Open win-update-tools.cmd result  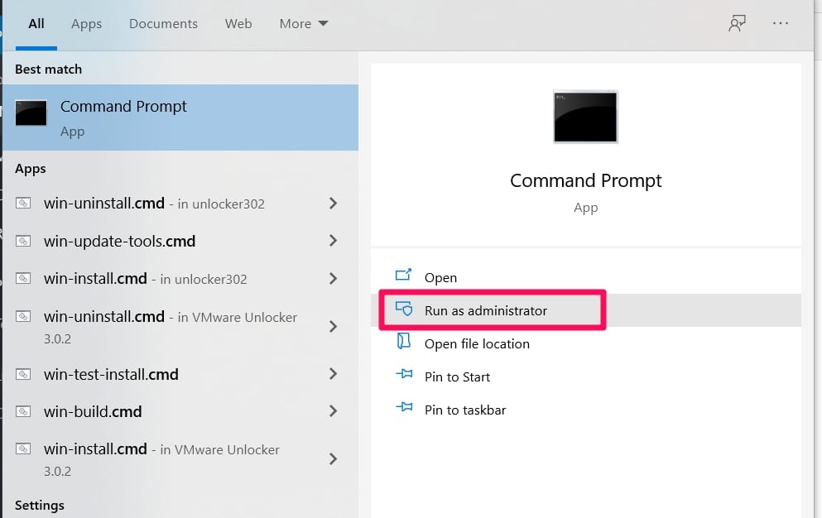pos(119,241)
